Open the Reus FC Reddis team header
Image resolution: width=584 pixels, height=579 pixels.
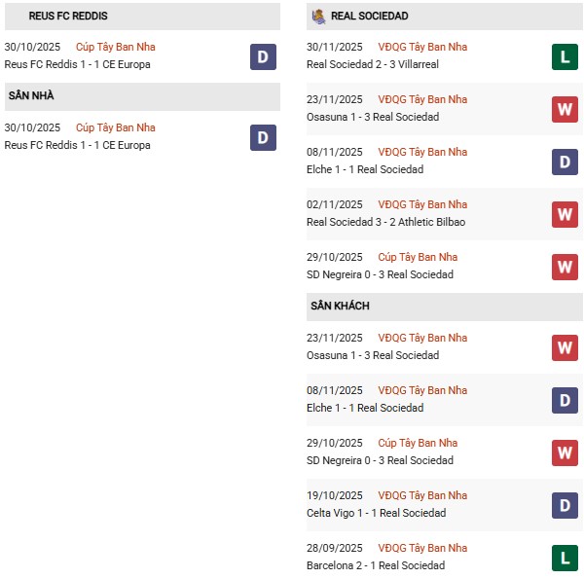(x=68, y=17)
